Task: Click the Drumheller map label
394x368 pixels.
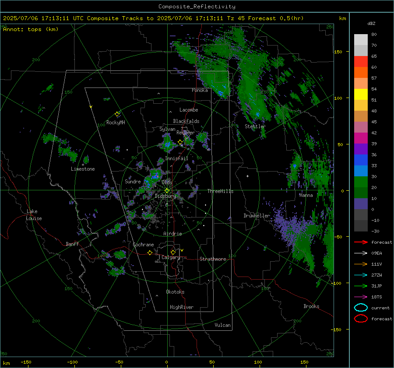Action: pos(257,216)
